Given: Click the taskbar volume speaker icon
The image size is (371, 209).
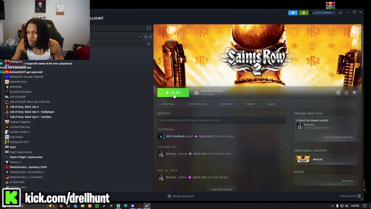Looking at the screenshot, I should click(346, 206).
